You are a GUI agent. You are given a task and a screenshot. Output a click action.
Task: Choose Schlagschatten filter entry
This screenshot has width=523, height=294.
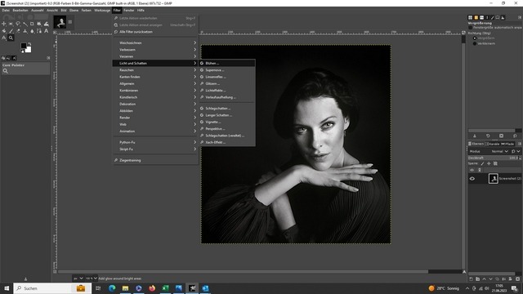pyautogui.click(x=227, y=109)
